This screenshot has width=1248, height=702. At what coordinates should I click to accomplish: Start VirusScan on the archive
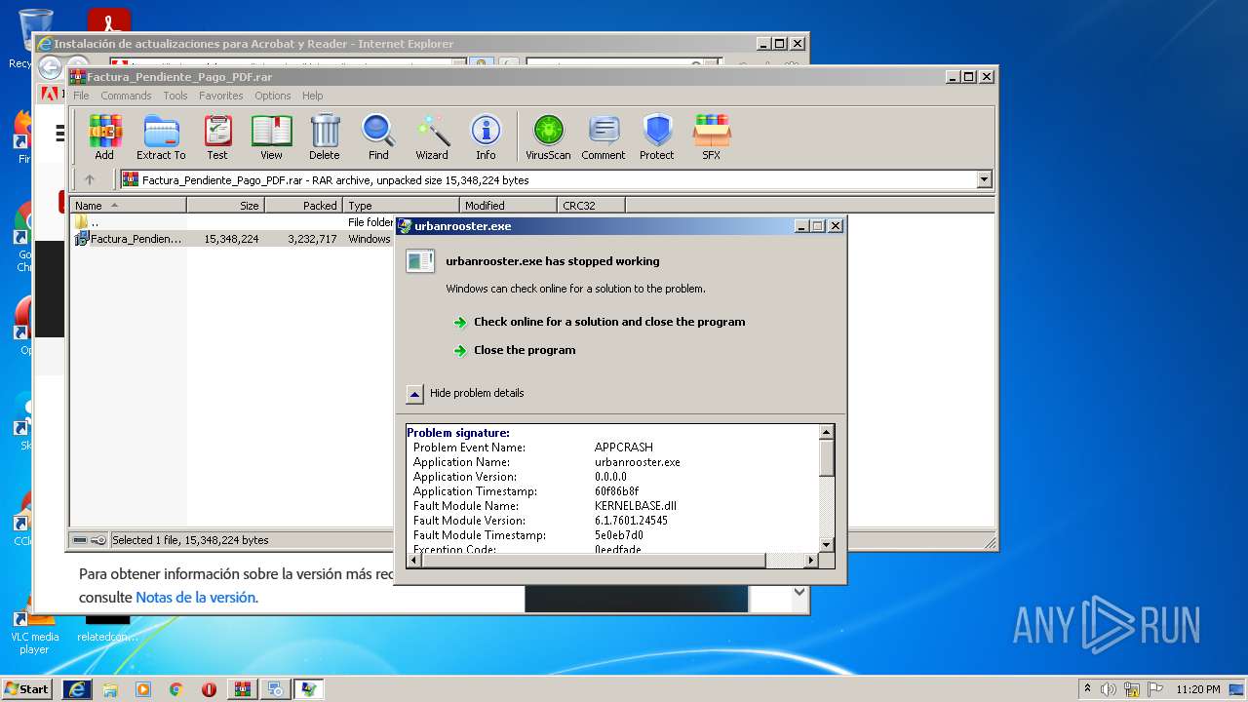548,137
